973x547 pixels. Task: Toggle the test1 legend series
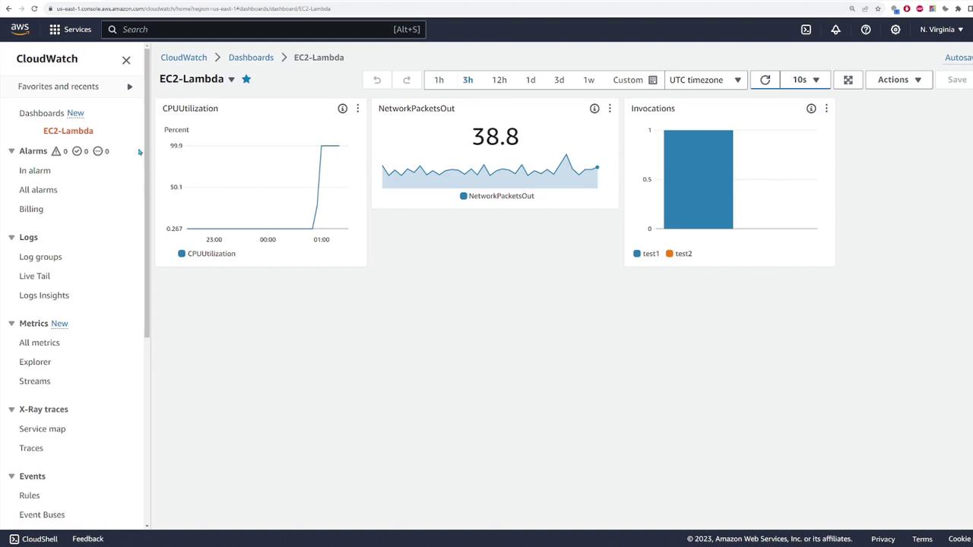point(646,254)
